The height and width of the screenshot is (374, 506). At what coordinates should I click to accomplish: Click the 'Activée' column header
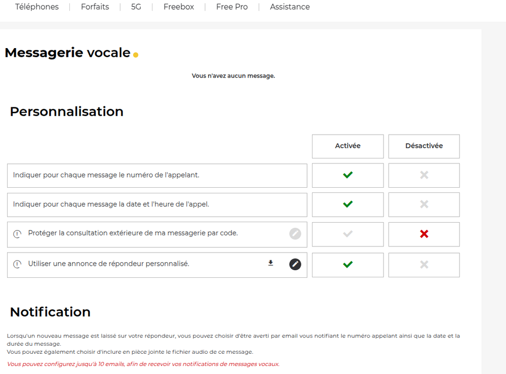347,146
